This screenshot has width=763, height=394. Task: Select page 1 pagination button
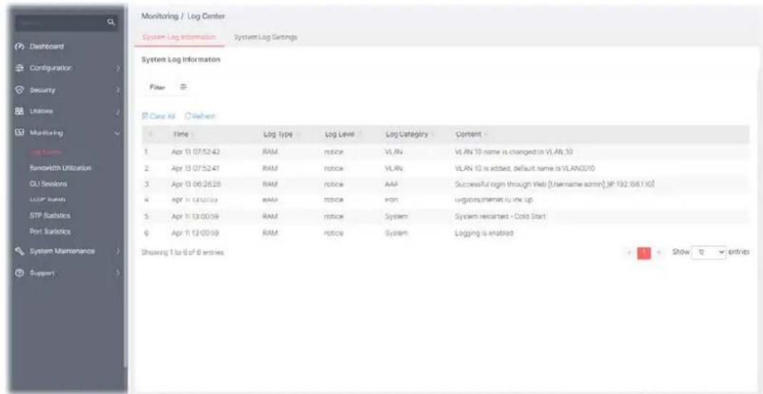click(644, 252)
